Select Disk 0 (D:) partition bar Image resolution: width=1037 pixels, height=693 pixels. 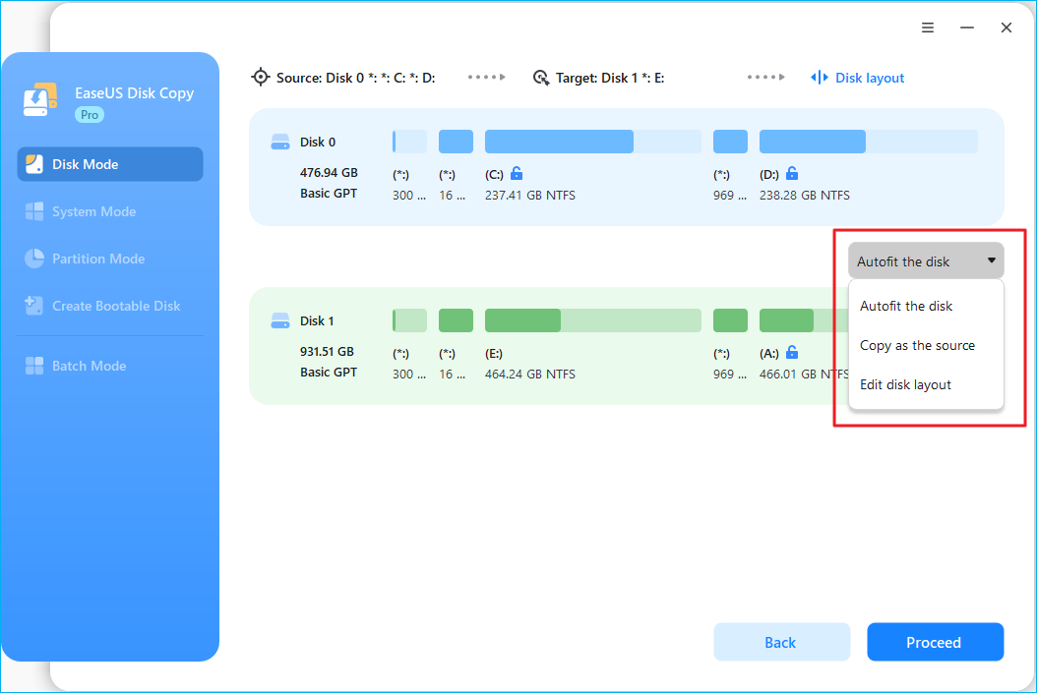click(x=869, y=142)
